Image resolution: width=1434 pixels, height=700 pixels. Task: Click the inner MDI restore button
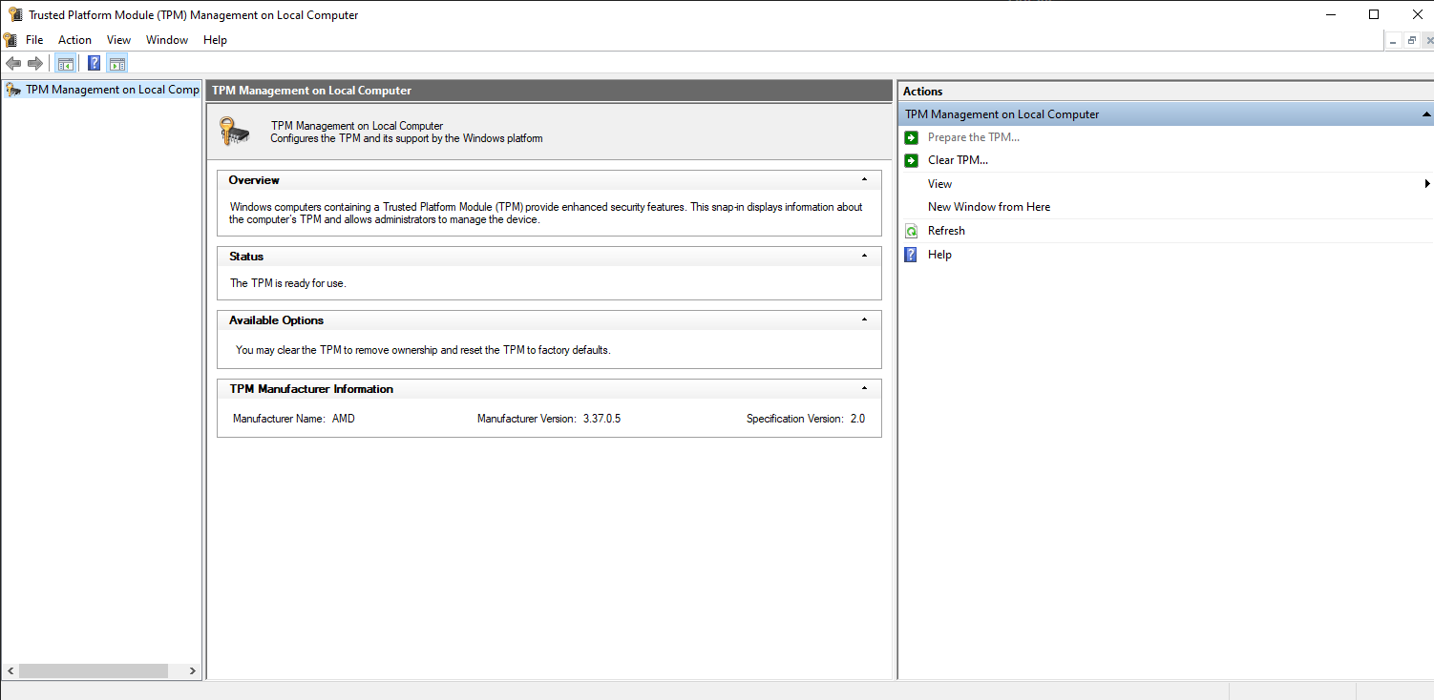(x=1411, y=40)
